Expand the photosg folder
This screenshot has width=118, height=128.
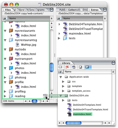[x=5, y=78]
